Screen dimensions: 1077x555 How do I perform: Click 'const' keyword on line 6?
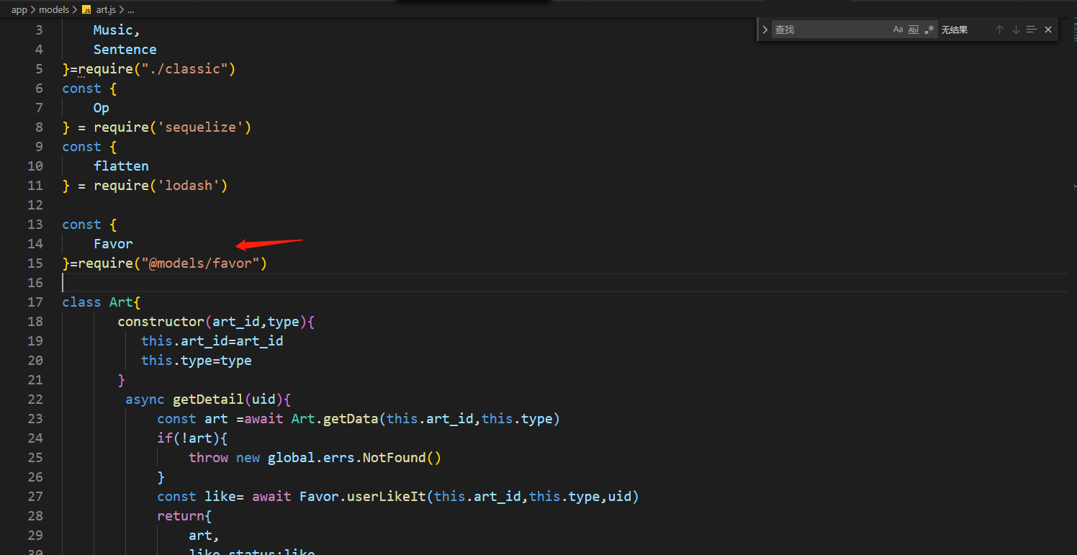(x=81, y=88)
